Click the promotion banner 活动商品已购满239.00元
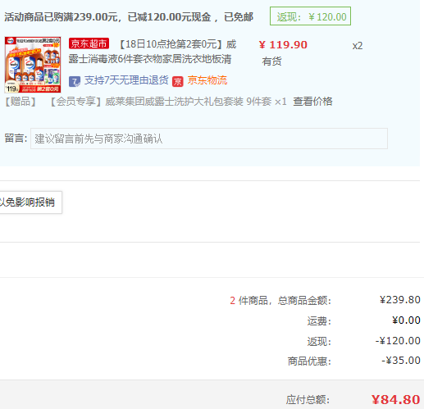424x409 pixels. coord(129,17)
